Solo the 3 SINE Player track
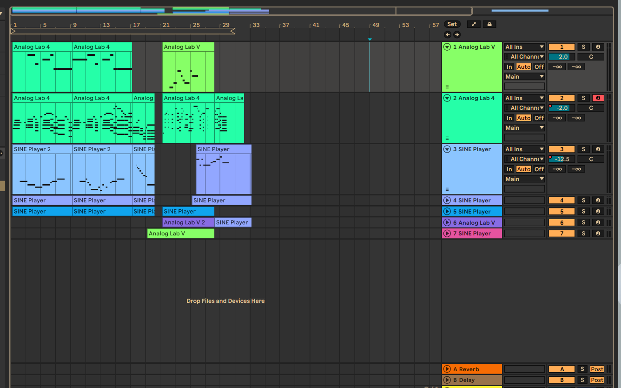Viewport: 621px width, 388px height. coord(583,149)
